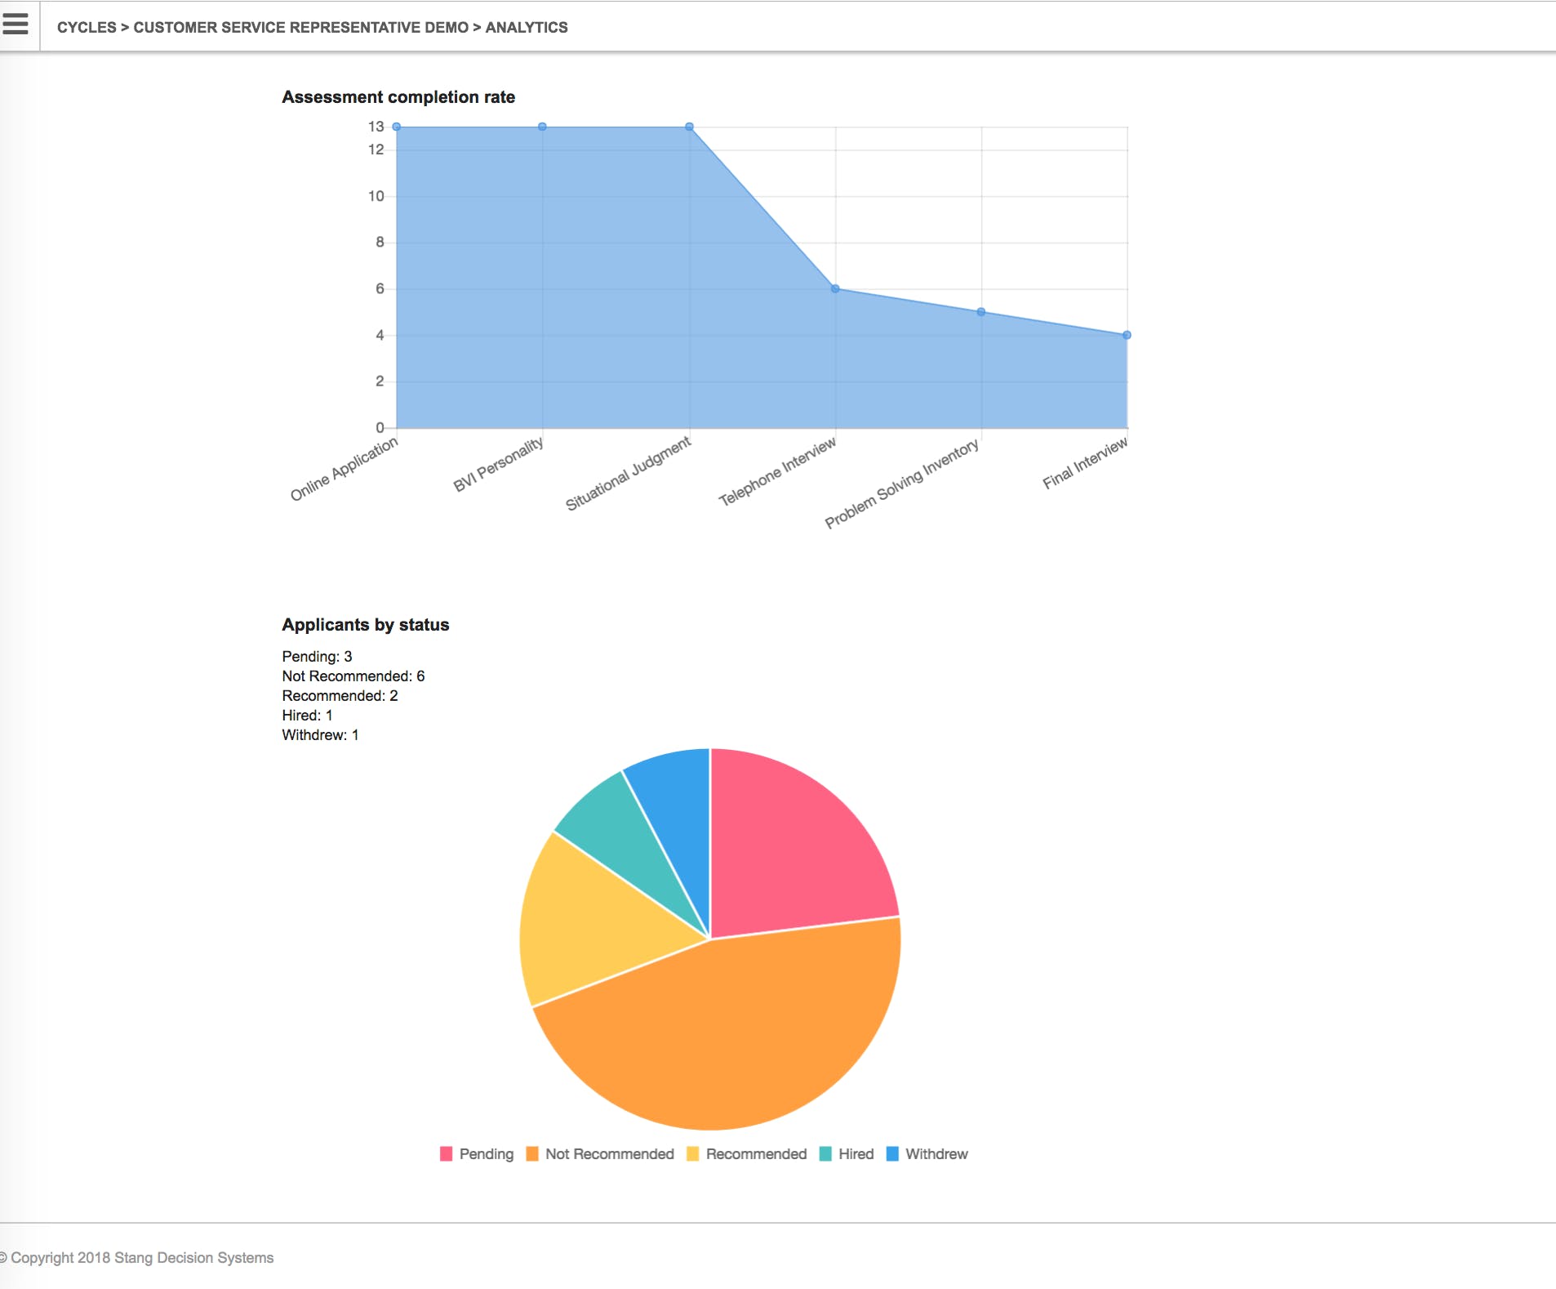The image size is (1556, 1289).
Task: Hide the Hired legend series
Action: pyautogui.click(x=847, y=1153)
